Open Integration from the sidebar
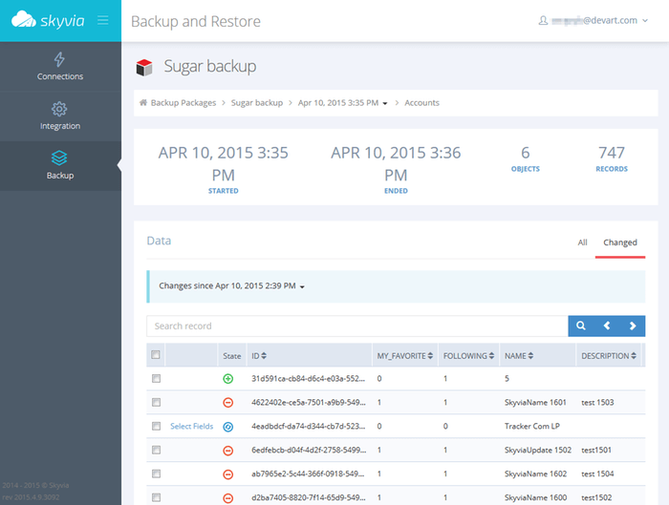 tap(60, 116)
